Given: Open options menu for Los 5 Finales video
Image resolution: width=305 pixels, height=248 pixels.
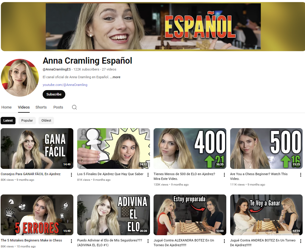Looking at the screenshot, I should click(148, 175).
